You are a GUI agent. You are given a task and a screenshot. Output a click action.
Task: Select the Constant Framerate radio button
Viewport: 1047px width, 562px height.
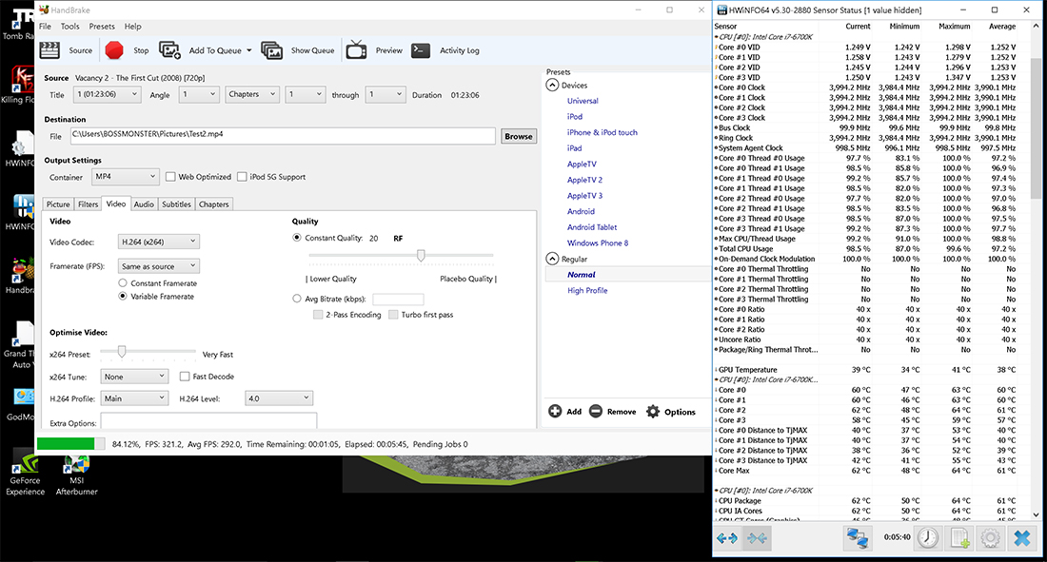click(123, 283)
